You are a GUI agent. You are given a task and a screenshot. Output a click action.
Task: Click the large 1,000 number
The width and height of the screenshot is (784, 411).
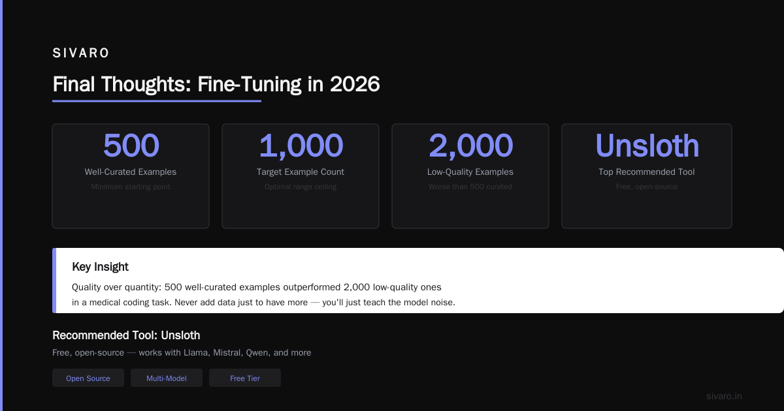click(301, 145)
